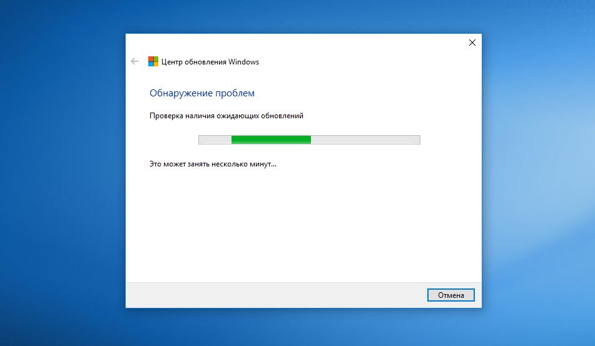This screenshot has width=595, height=346.
Task: Click the title Центр обновления Windows
Action: [210, 62]
